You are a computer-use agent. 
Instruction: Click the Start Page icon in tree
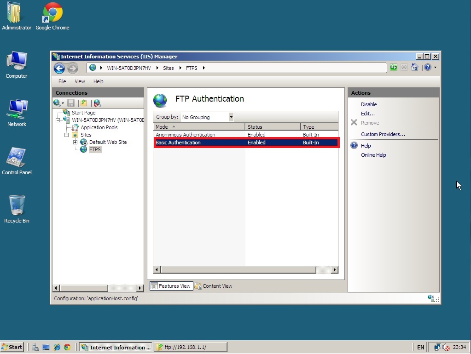(66, 113)
